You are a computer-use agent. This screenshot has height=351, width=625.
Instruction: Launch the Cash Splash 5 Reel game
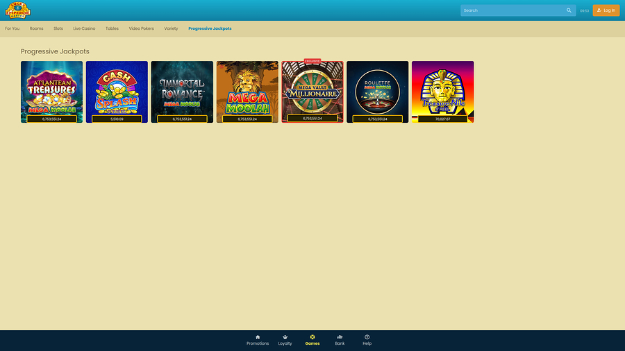pos(117,92)
